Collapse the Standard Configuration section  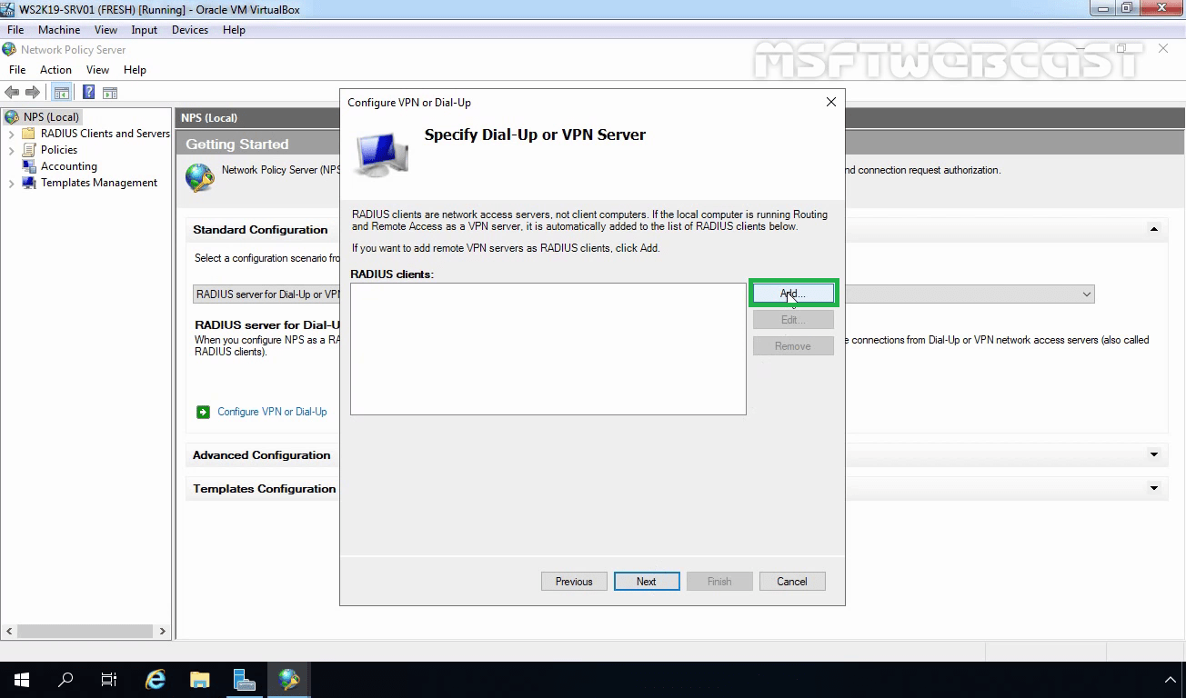coord(1153,230)
